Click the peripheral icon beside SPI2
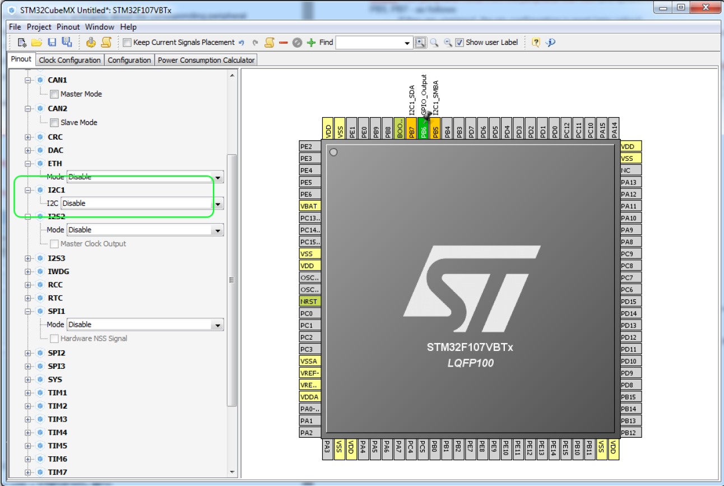 40,353
